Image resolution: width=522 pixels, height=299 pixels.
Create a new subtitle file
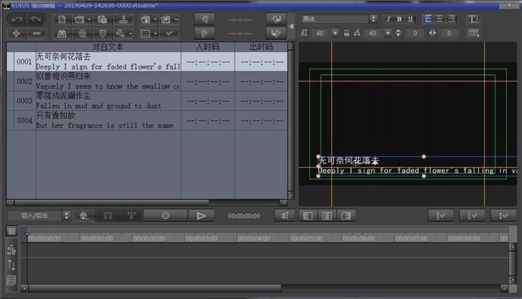tap(62, 20)
